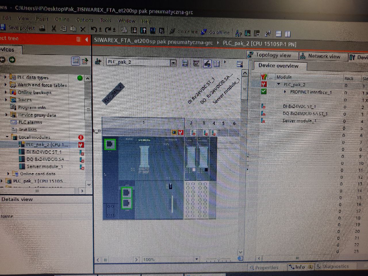This screenshot has width=368, height=276.
Task: Click the green forward arrow in Devices
Action: [x=12, y=60]
